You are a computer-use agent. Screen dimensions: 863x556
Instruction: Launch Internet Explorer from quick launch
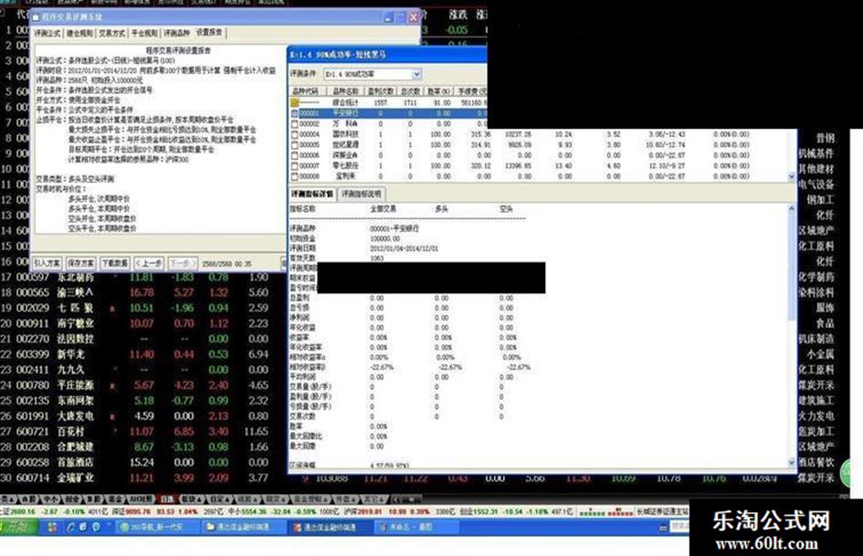click(71, 527)
